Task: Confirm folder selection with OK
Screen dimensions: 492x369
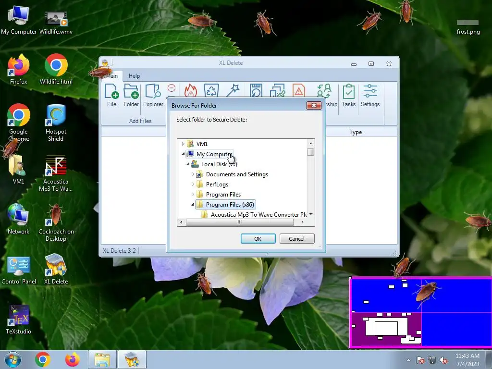Action: 258,239
